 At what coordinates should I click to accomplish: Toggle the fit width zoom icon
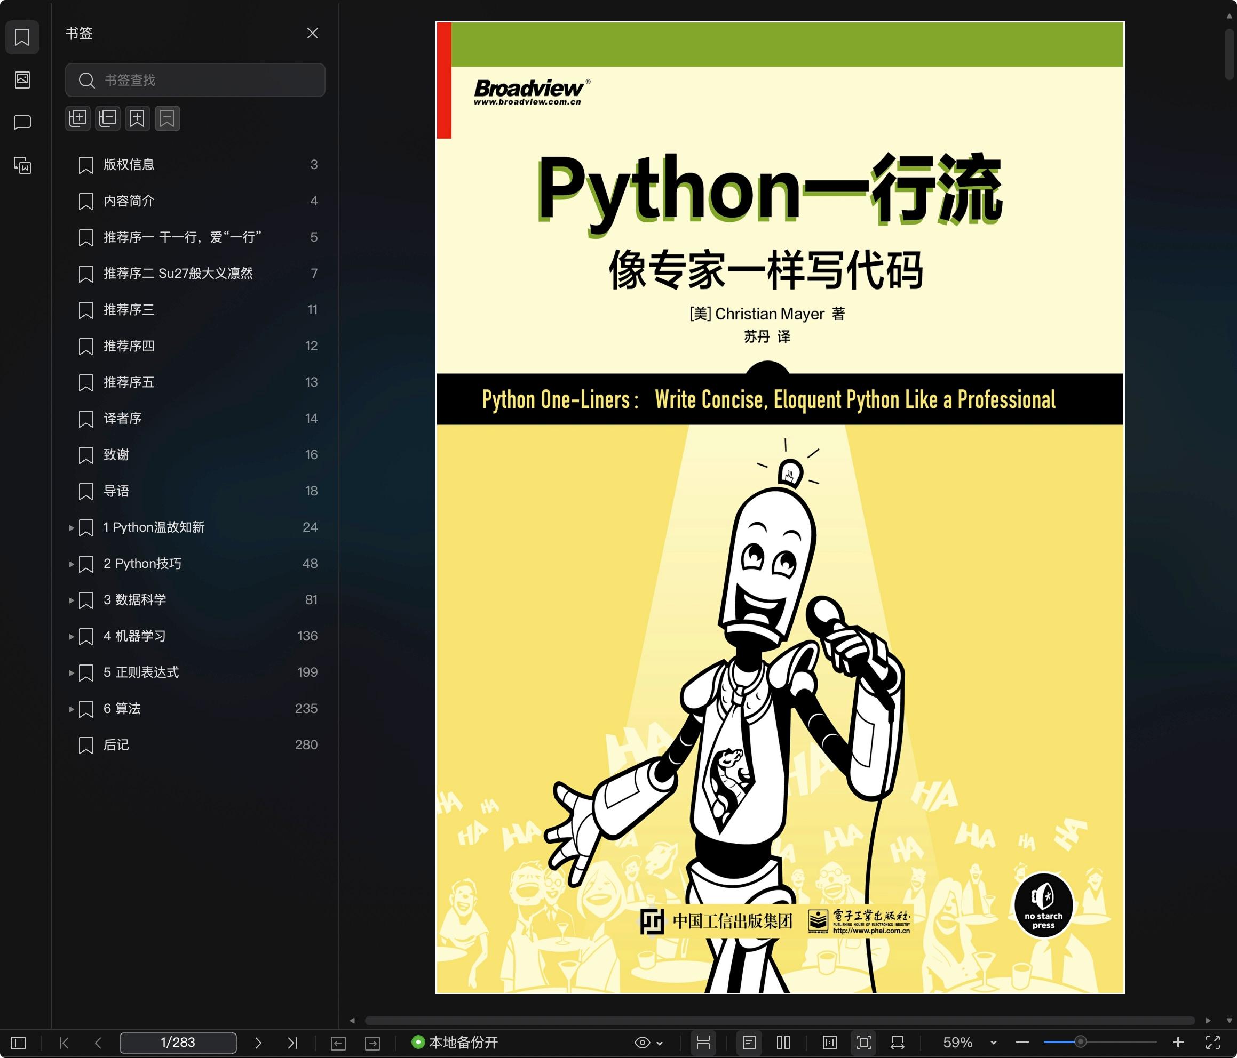[x=897, y=1043]
